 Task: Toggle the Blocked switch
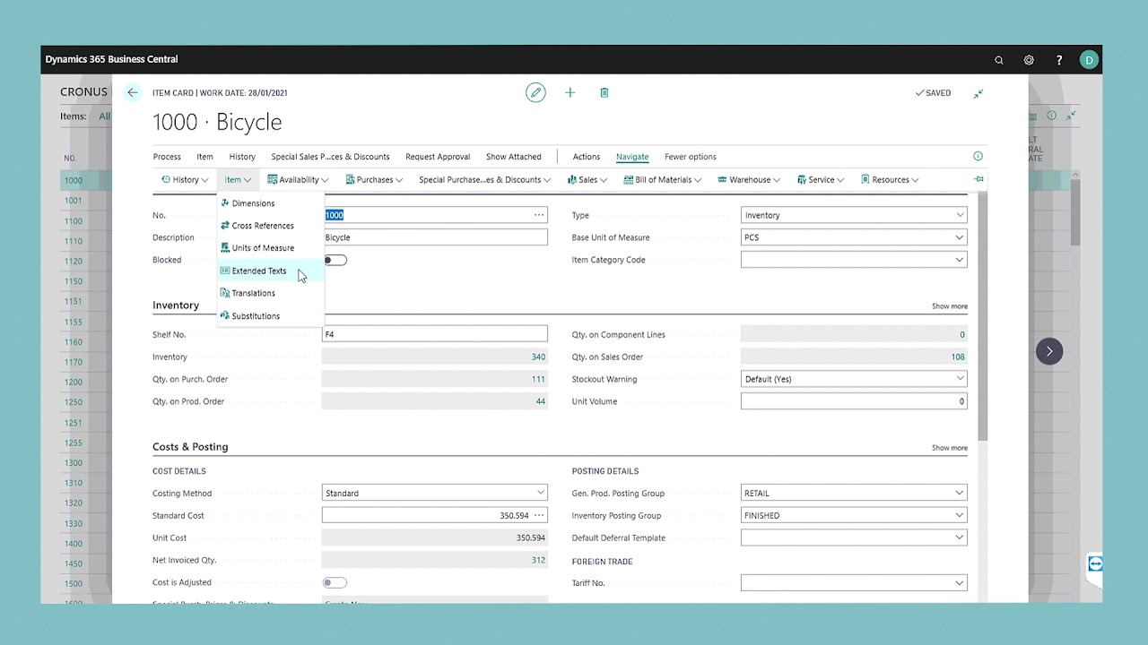[x=335, y=260]
